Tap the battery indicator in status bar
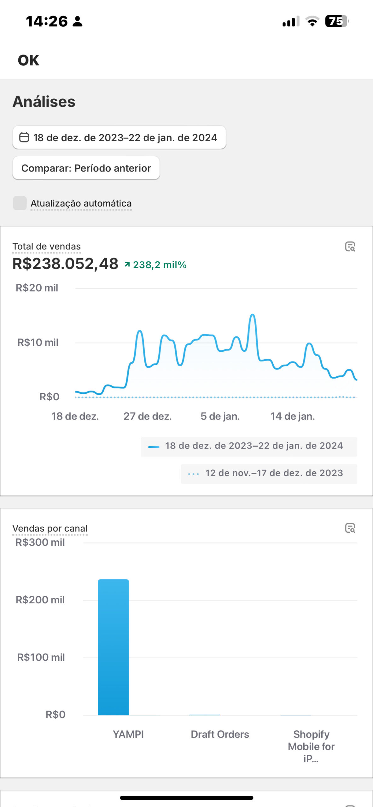Viewport: 373px width, 807px height. tap(337, 21)
